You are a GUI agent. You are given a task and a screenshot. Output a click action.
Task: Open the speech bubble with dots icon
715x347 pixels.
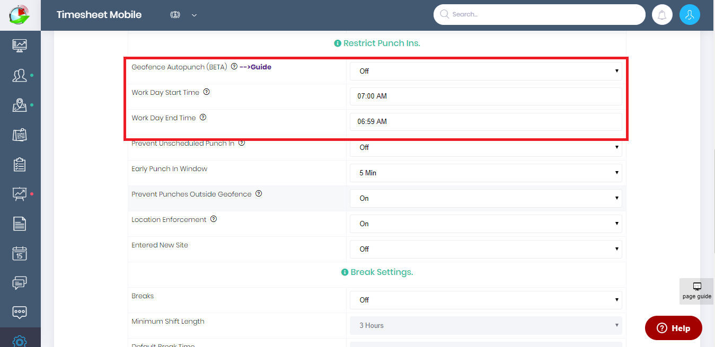point(20,312)
